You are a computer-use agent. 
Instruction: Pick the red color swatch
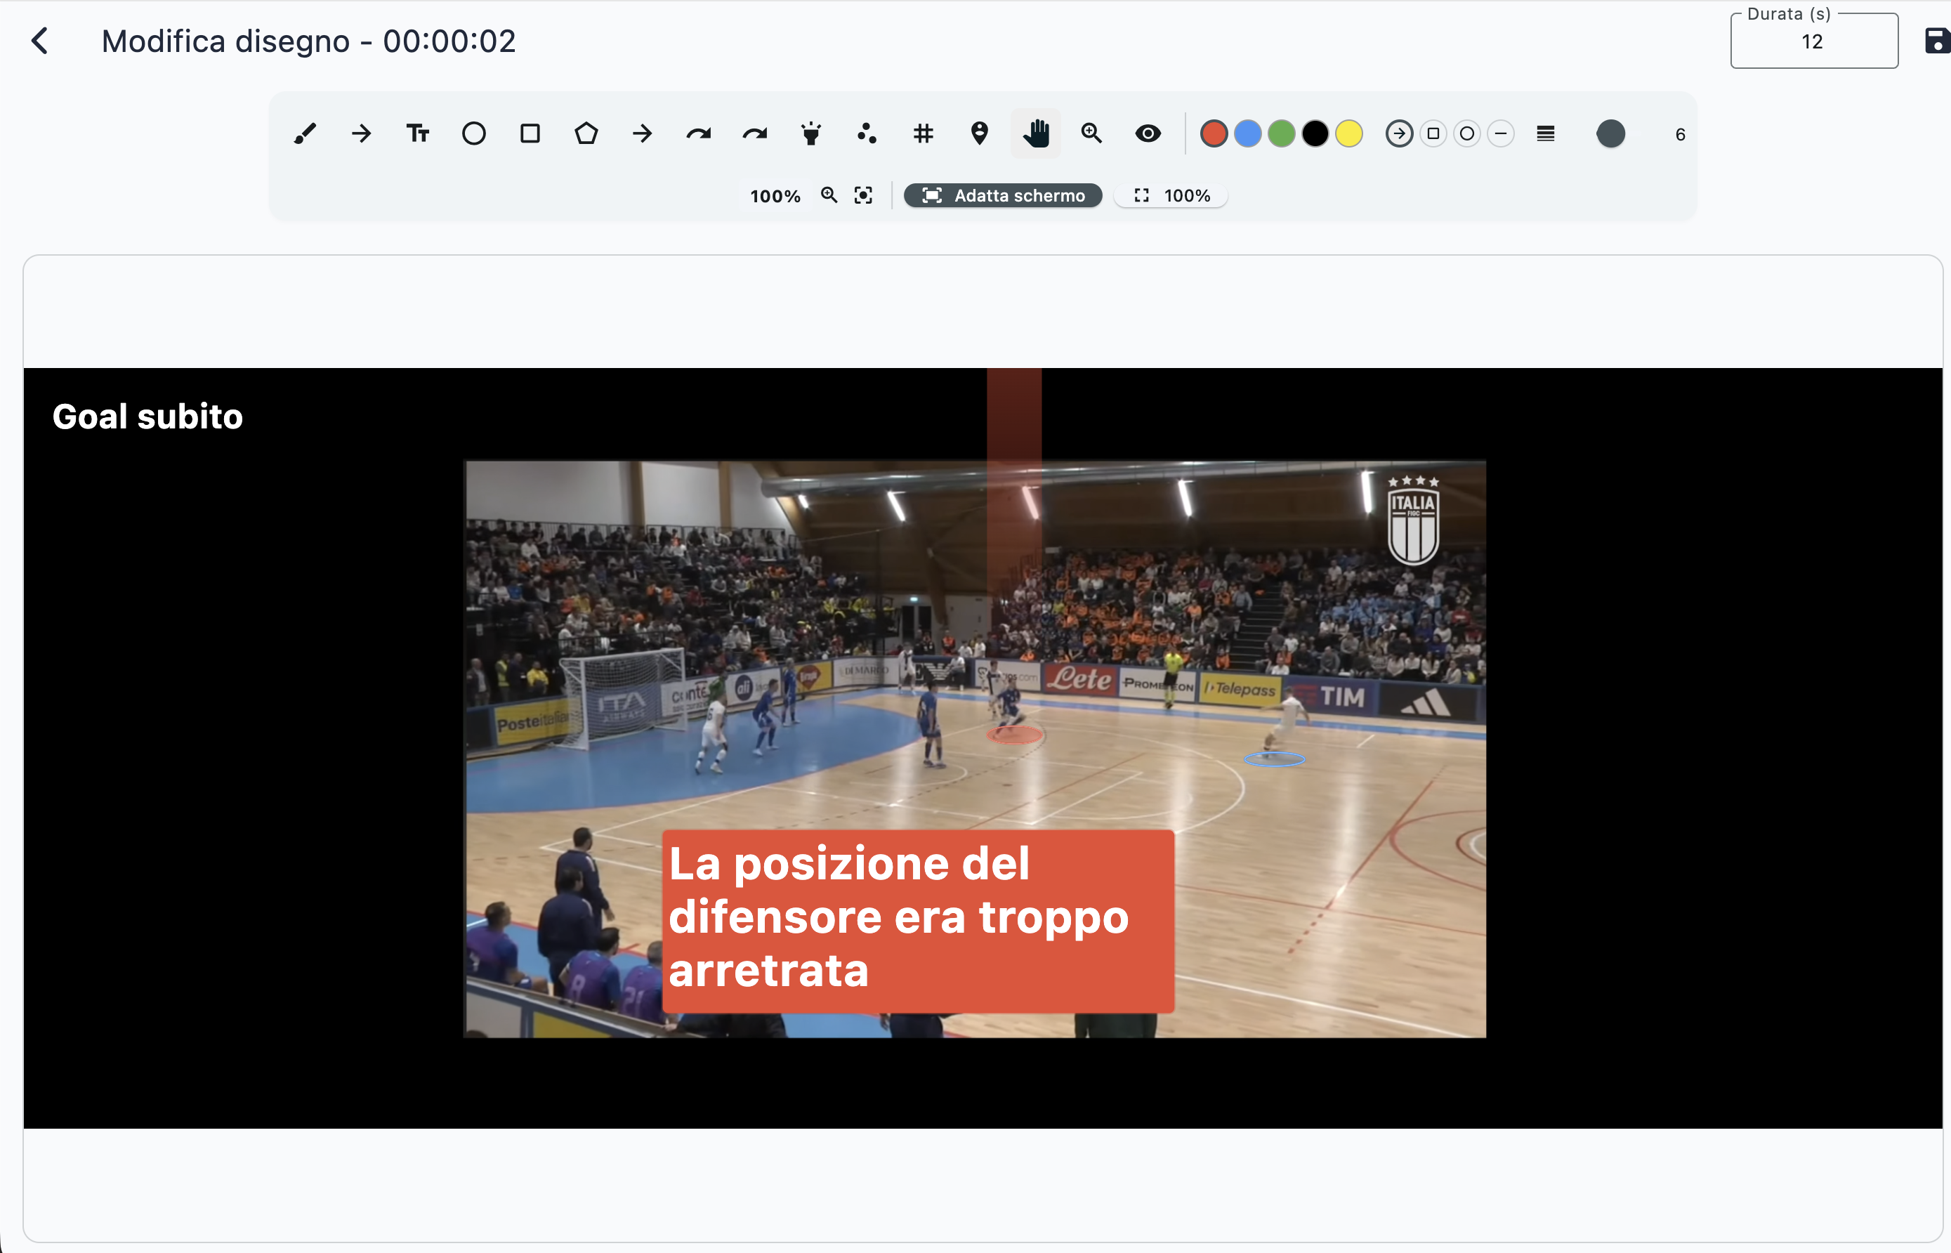pos(1214,133)
